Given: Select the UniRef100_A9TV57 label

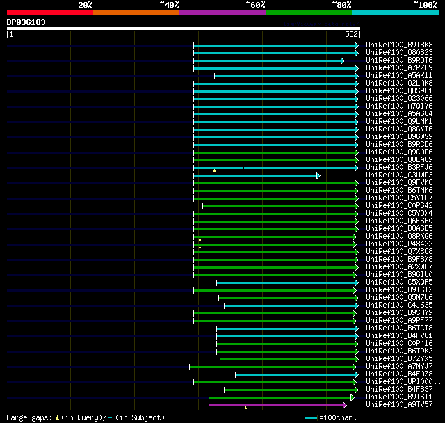Looking at the screenshot, I should click(399, 405).
